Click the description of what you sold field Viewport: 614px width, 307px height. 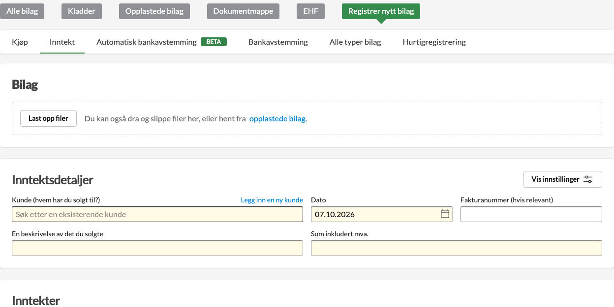click(x=157, y=248)
